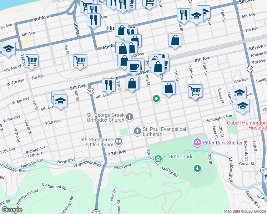Click the Ritter Park Shelter text label
Viewport: 267px width, 214px height.
tap(222, 143)
